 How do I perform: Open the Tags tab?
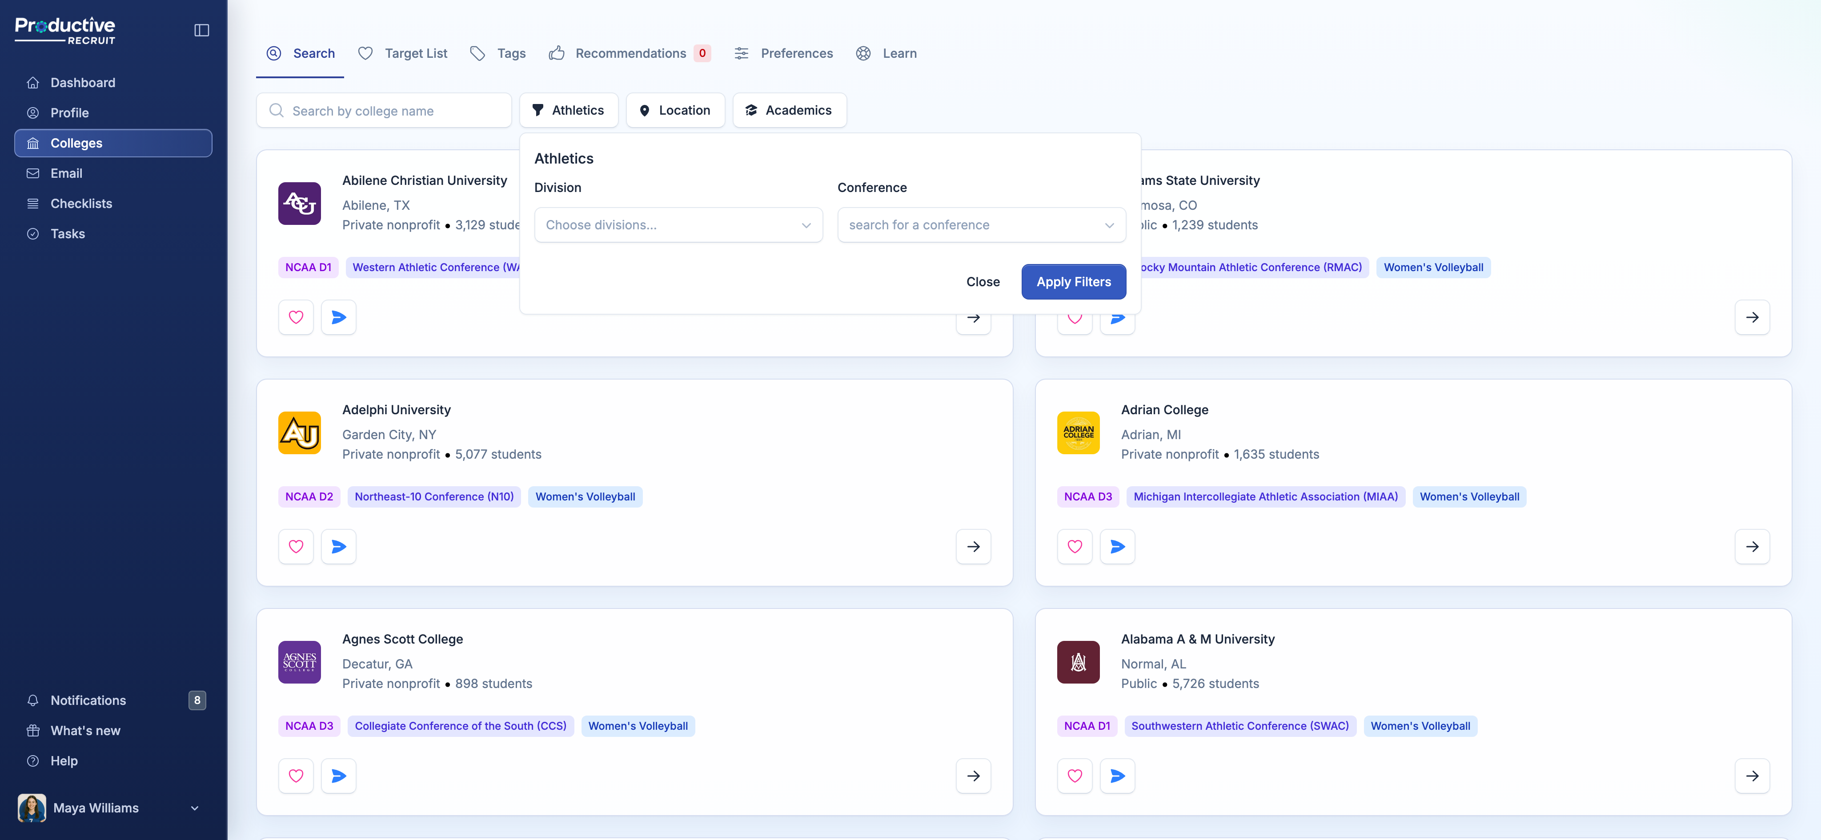[x=498, y=54]
